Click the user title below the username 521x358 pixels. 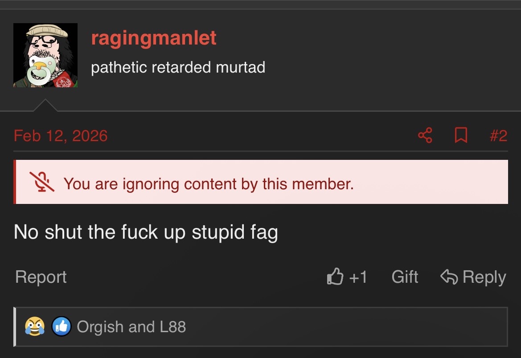(x=178, y=67)
